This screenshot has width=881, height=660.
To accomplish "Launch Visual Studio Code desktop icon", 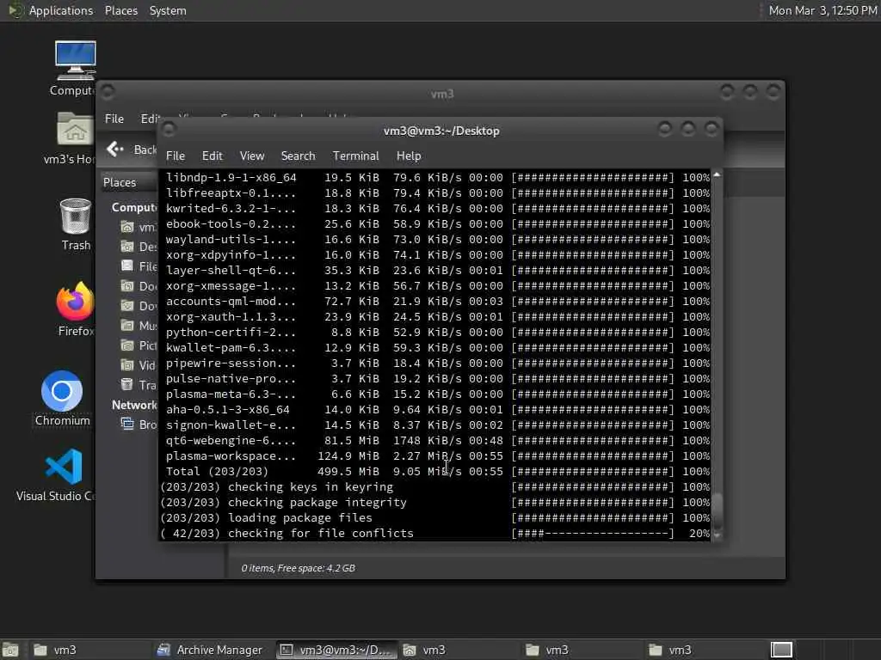I will [64, 467].
